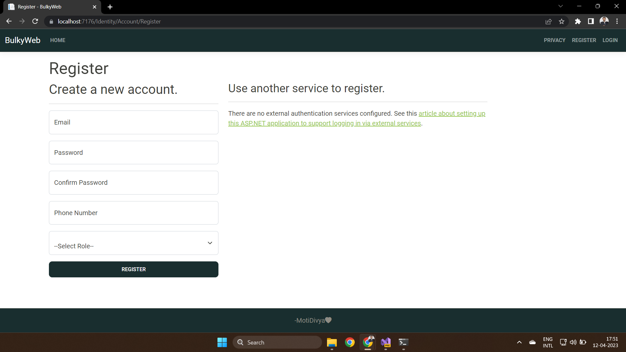626x352 pixels.
Task: Click the REGISTER submit button
Action: pos(133,269)
